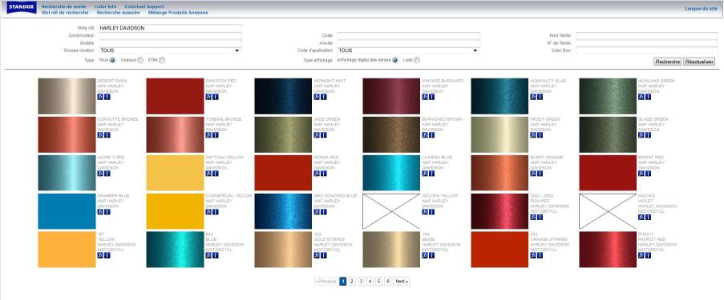Open mixing formula icon for Azure Turq
The image size is (724, 300).
coord(100,174)
